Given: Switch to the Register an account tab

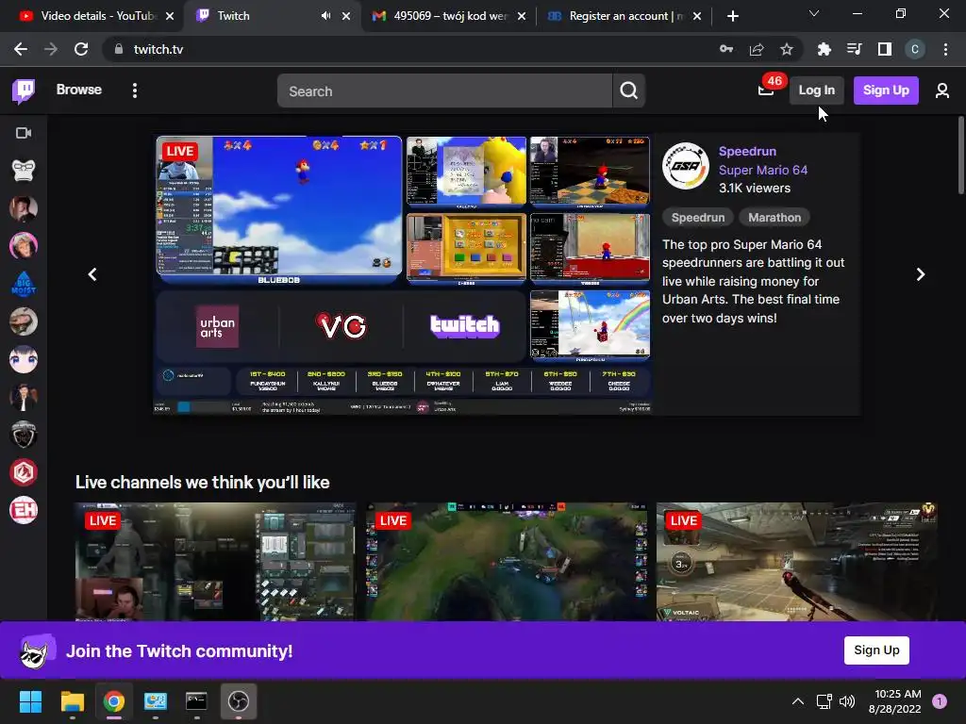Looking at the screenshot, I should (625, 16).
